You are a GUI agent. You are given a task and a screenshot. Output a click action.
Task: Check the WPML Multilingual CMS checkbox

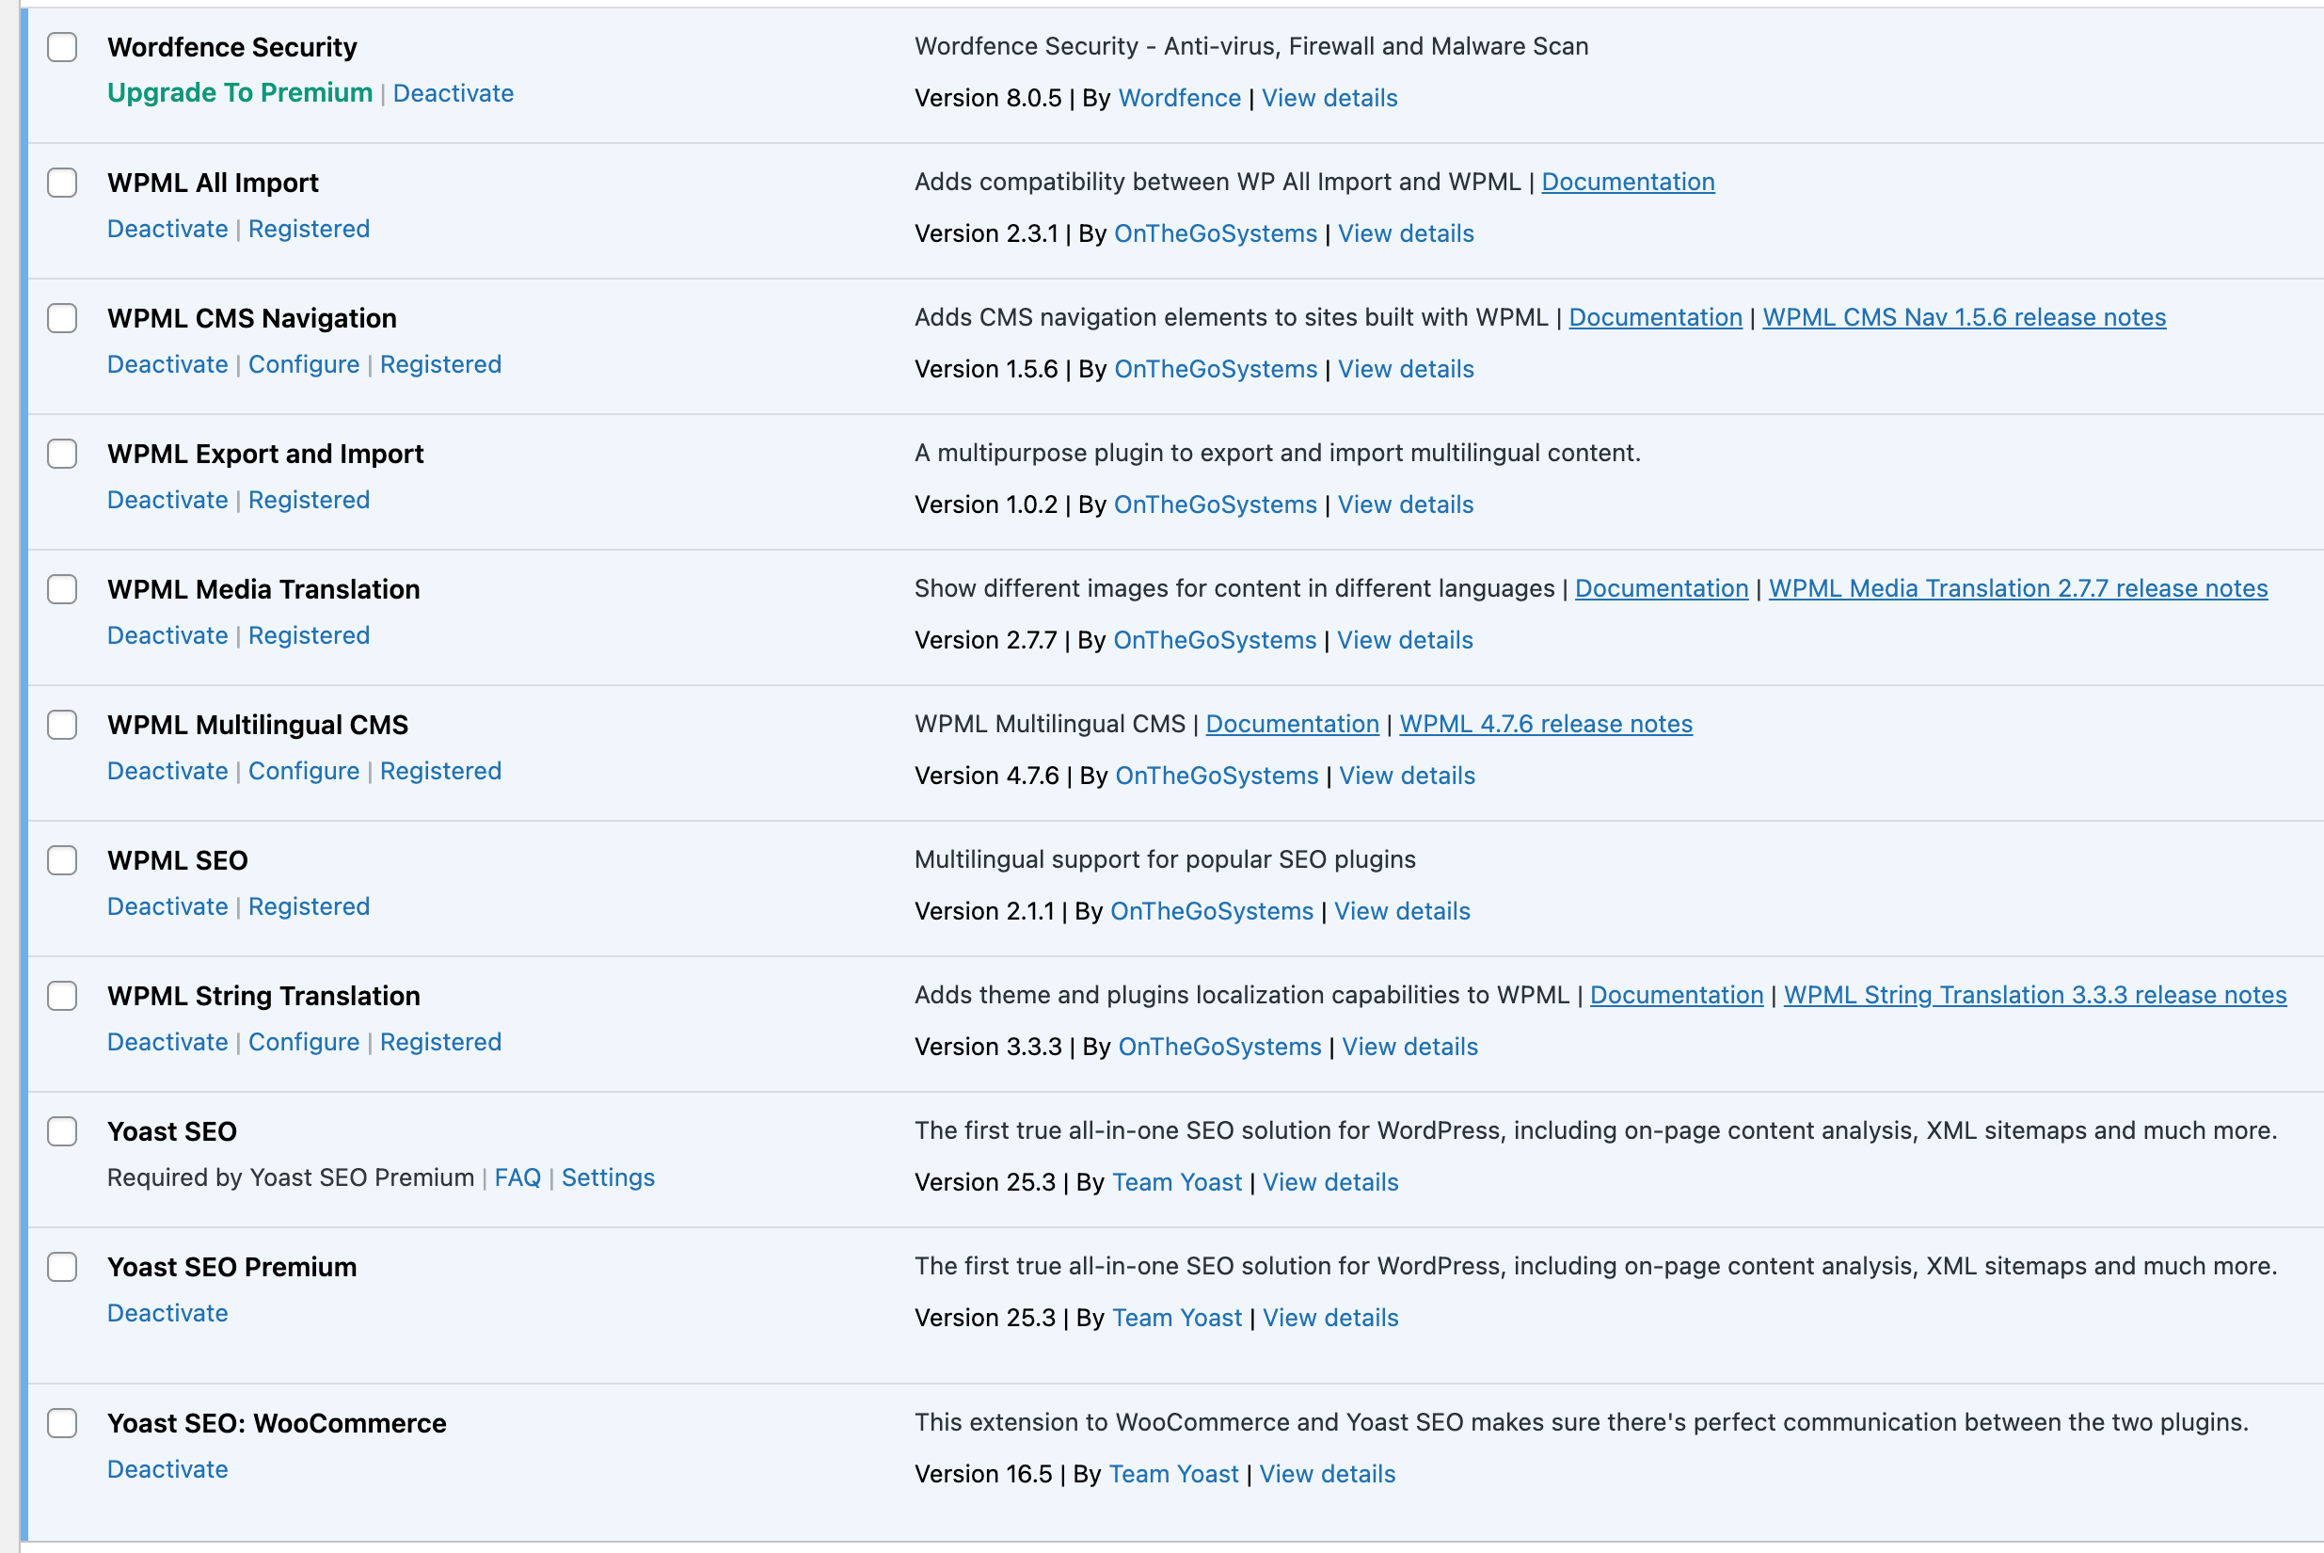coord(62,725)
